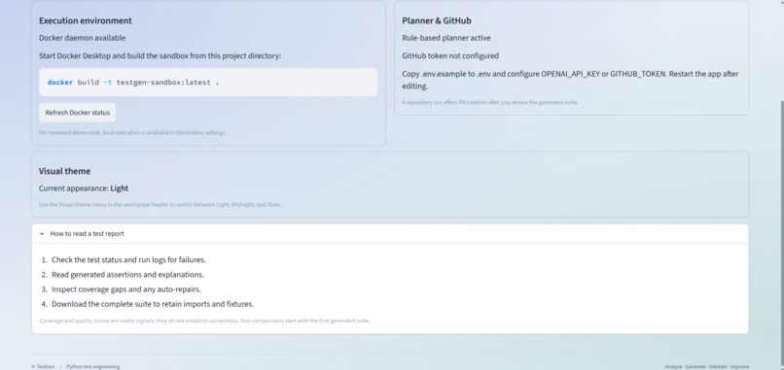Click step 4 Download the complete suite

153,304
